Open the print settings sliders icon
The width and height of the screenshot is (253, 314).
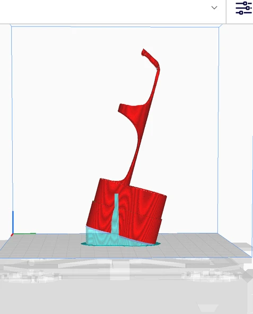click(x=243, y=8)
